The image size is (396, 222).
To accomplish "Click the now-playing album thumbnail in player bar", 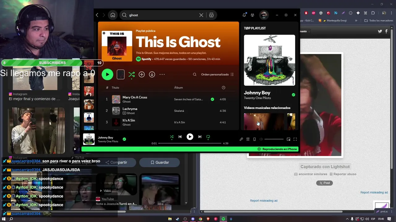I will (89, 139).
